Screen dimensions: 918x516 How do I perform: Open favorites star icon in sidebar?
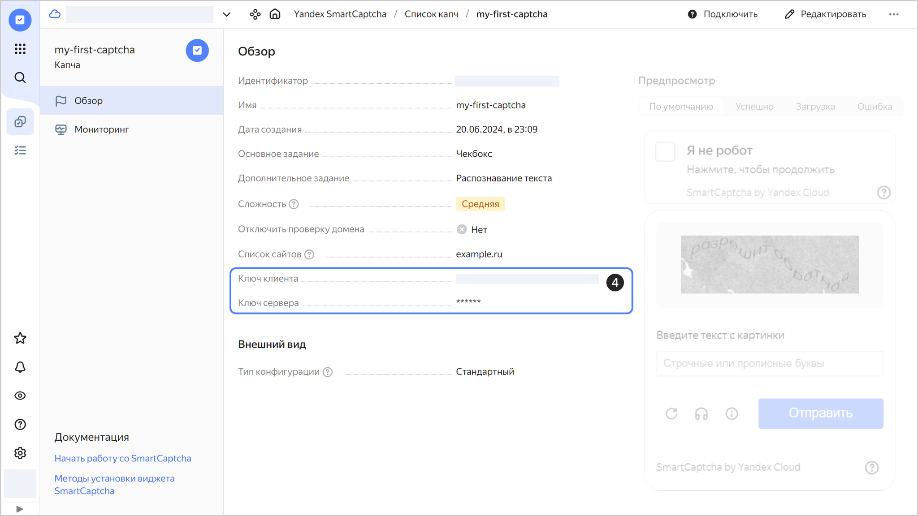point(20,338)
